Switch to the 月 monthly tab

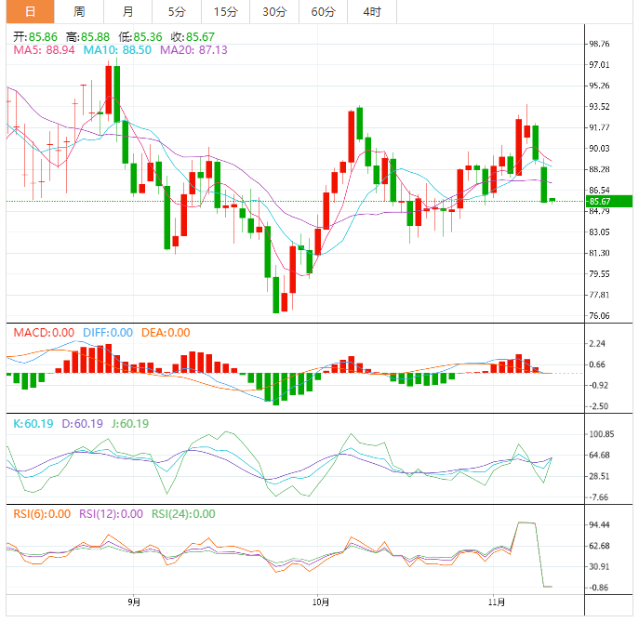pyautogui.click(x=128, y=12)
